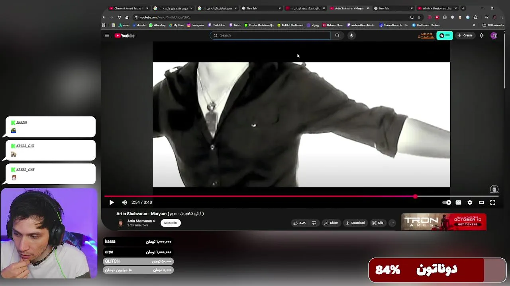
Task: Open the Twitch live bookmark
Action: [216, 25]
